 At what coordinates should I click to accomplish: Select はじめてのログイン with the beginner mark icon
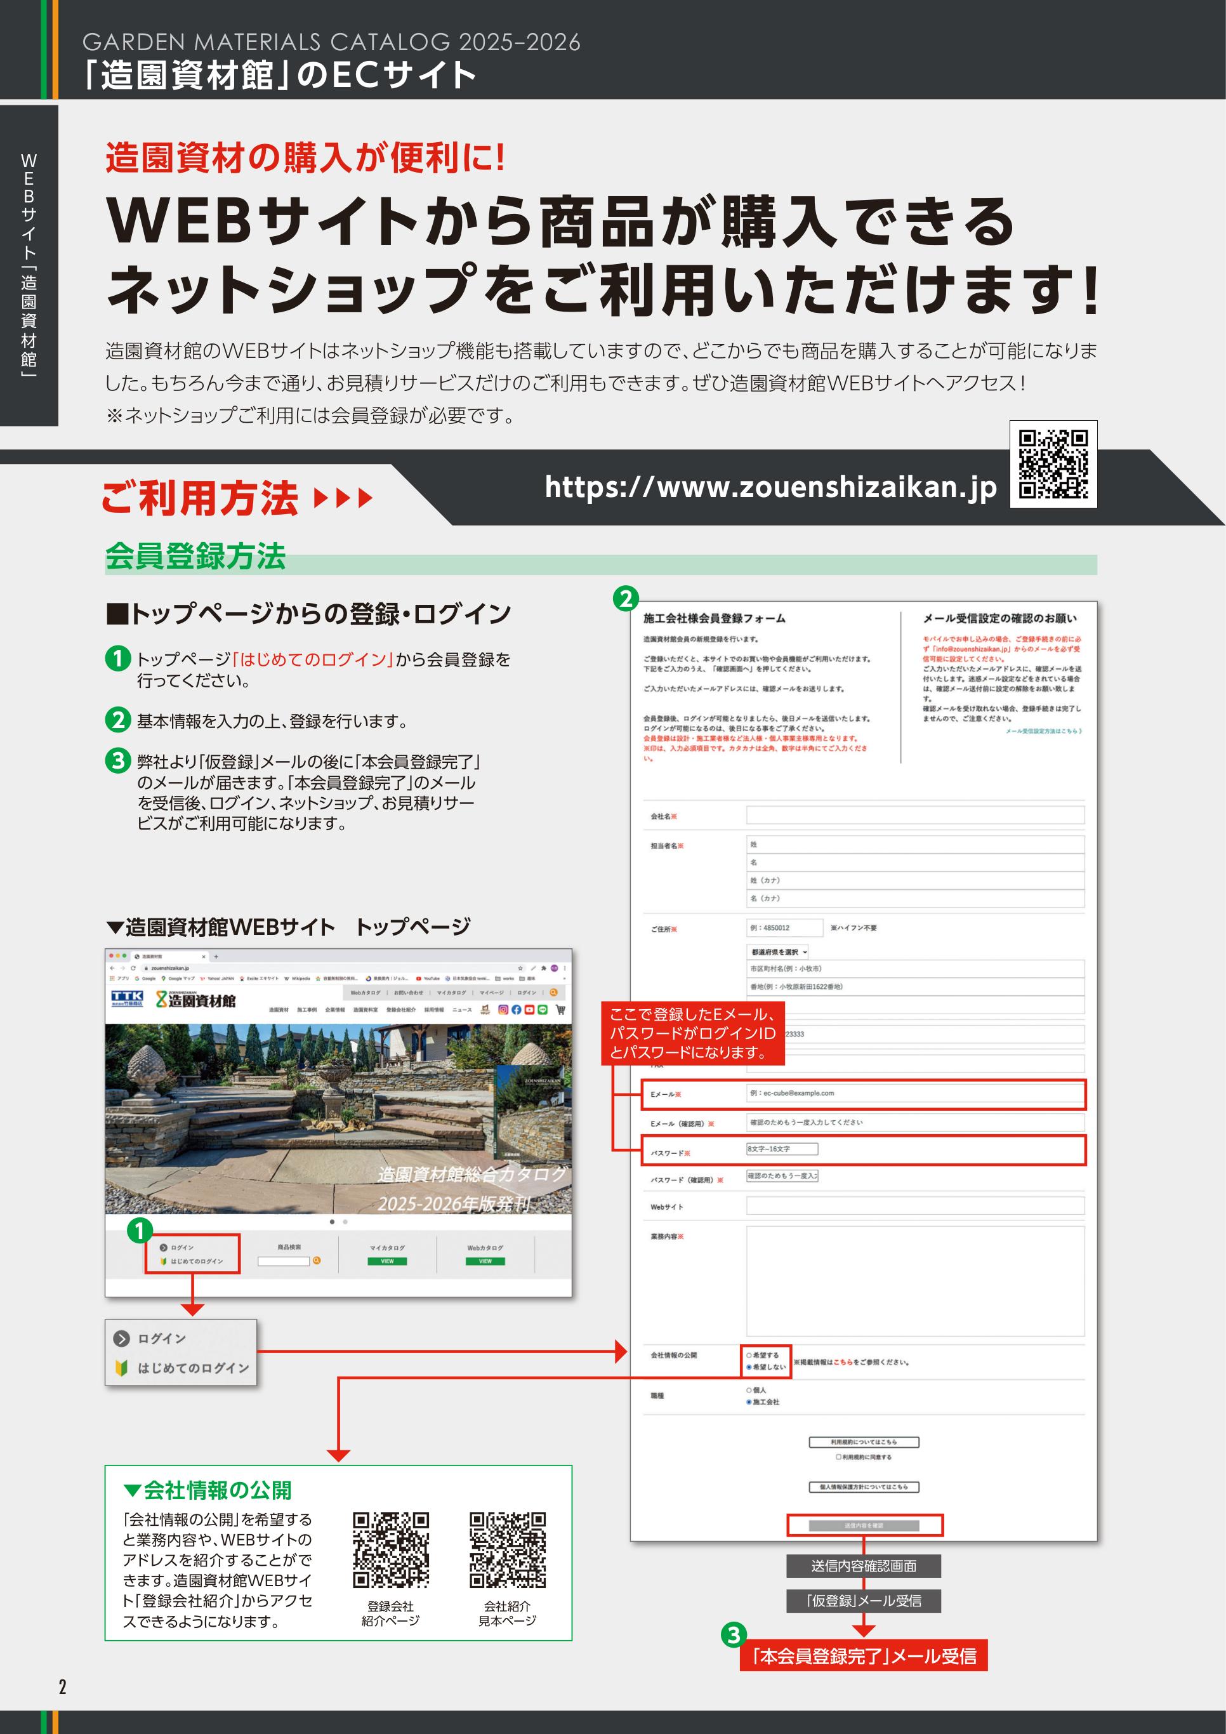[x=194, y=1261]
